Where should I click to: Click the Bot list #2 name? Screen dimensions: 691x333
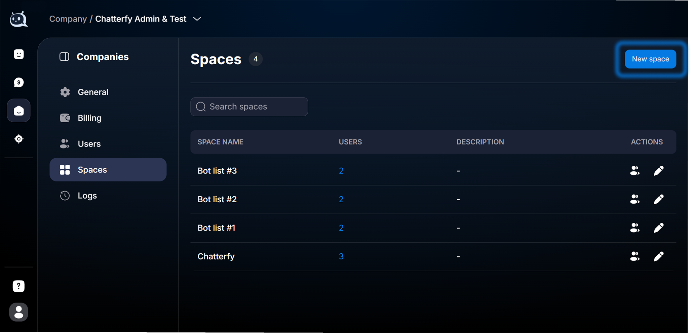point(217,199)
